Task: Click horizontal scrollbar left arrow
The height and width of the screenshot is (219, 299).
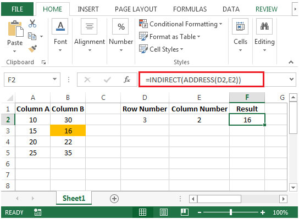Action: [193, 199]
